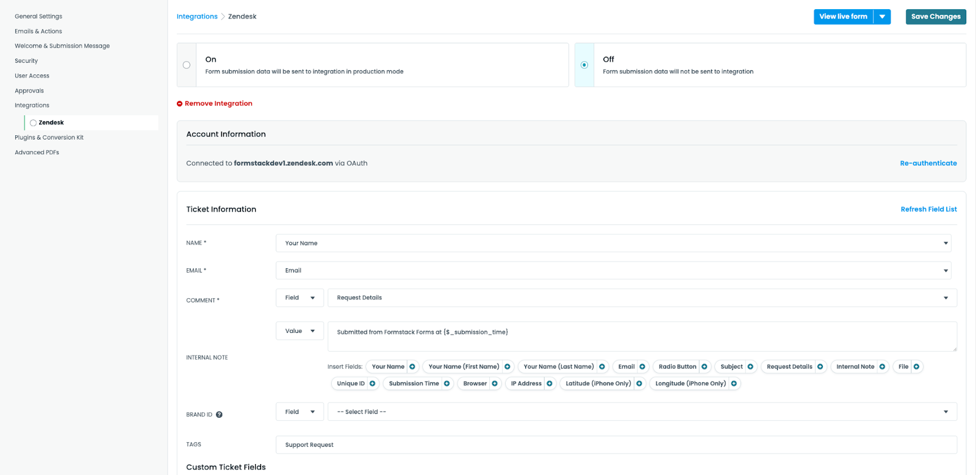Click the Brand ID help question icon
Viewport: 976px width, 475px height.
[219, 415]
